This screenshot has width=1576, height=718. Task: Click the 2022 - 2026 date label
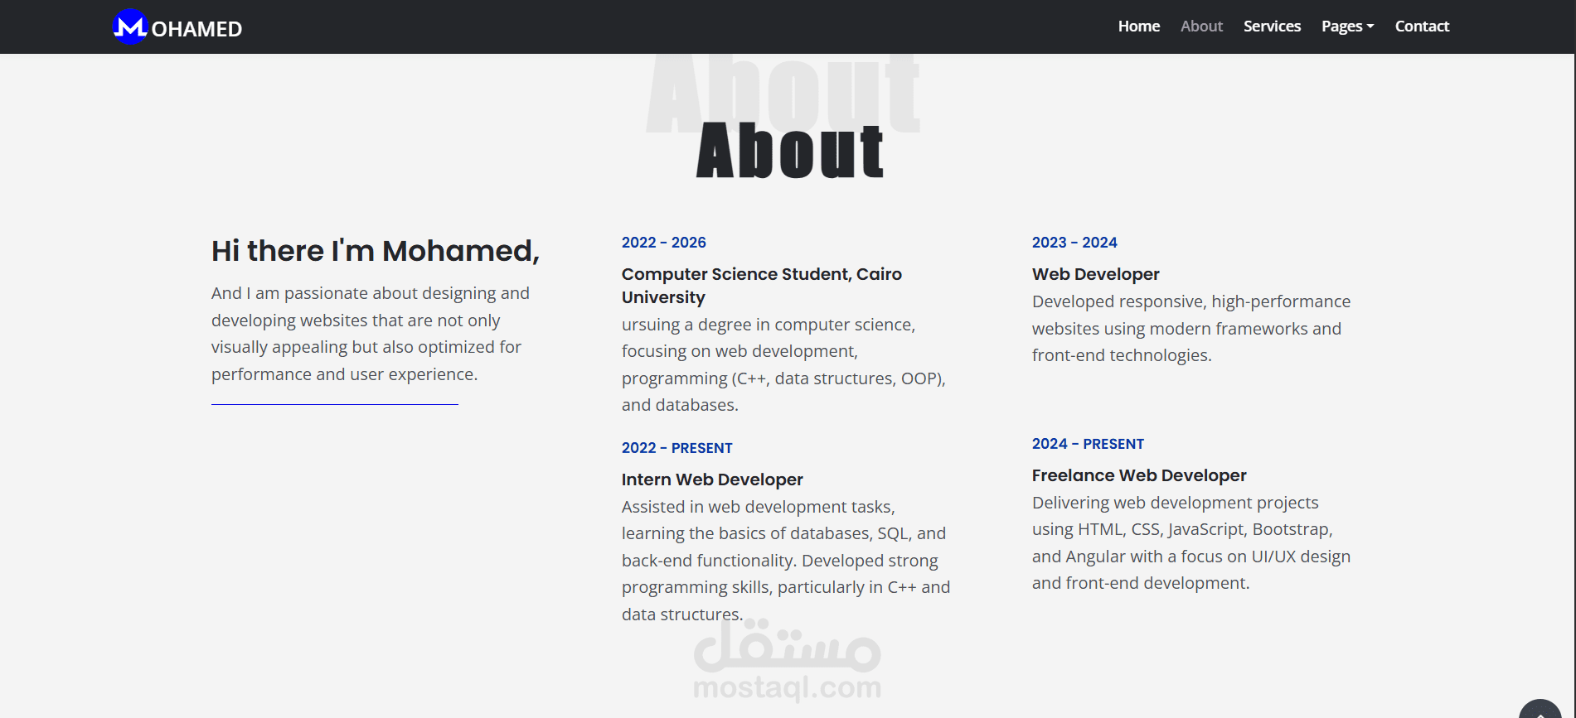[664, 243]
